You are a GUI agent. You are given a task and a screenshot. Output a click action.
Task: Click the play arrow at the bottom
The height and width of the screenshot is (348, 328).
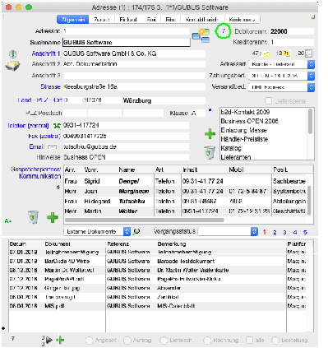49,341
